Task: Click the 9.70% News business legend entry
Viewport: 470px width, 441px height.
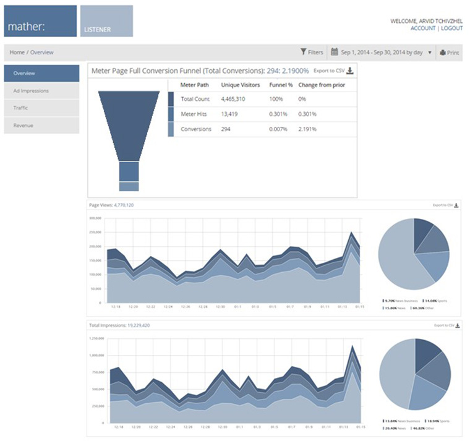Action: click(x=400, y=301)
